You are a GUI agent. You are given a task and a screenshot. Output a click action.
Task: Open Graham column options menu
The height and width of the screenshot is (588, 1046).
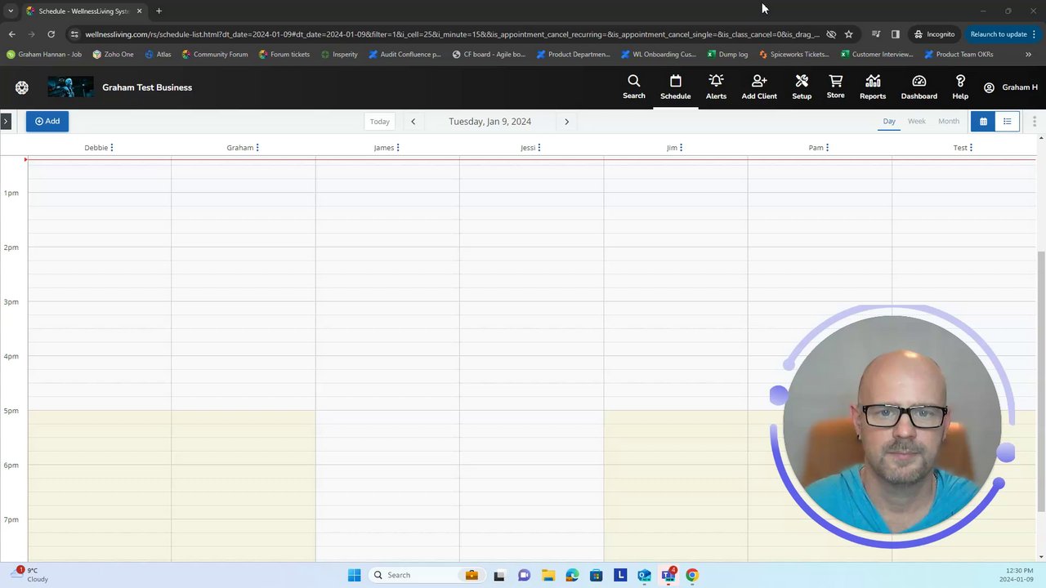tap(257, 148)
